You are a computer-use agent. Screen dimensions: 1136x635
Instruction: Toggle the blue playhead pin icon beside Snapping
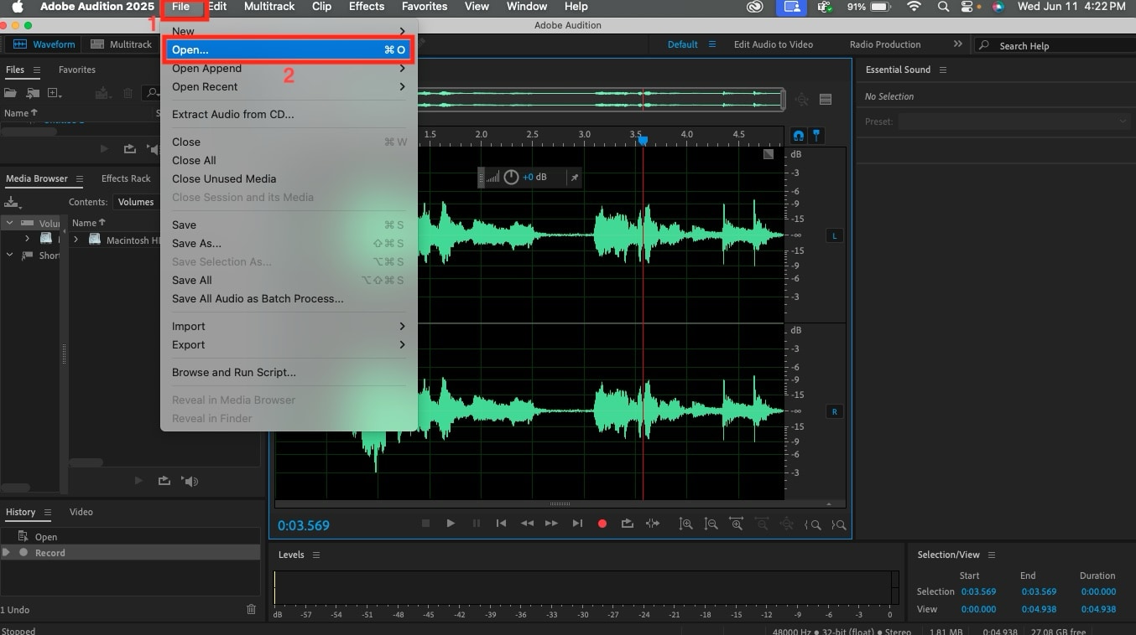pos(816,135)
